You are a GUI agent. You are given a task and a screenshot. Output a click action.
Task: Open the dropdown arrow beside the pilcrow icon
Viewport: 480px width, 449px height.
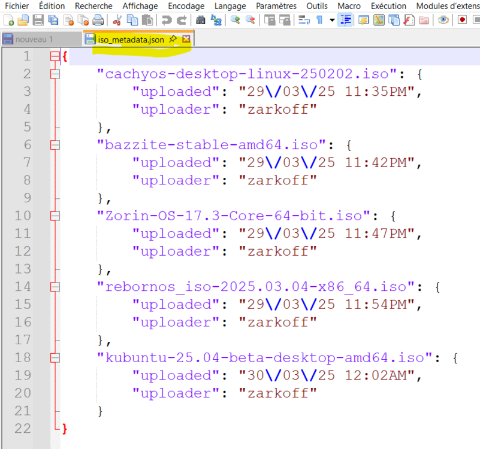[x=332, y=20]
